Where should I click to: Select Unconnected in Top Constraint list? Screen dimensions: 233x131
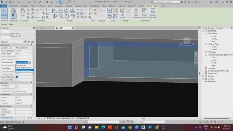click(x=24, y=65)
